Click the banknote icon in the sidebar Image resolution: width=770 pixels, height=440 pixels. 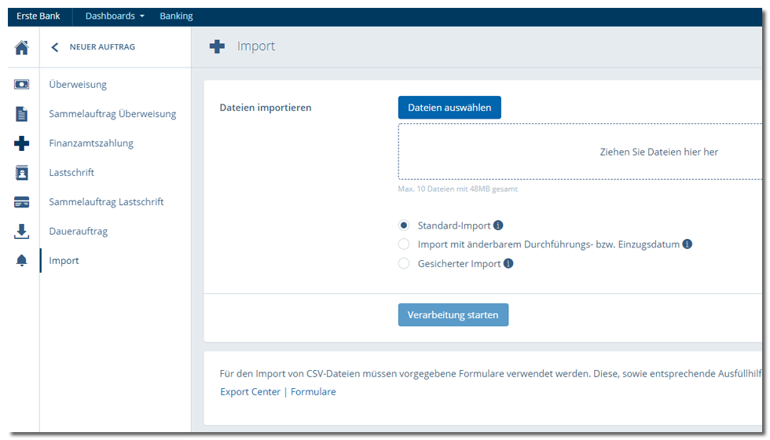[22, 85]
